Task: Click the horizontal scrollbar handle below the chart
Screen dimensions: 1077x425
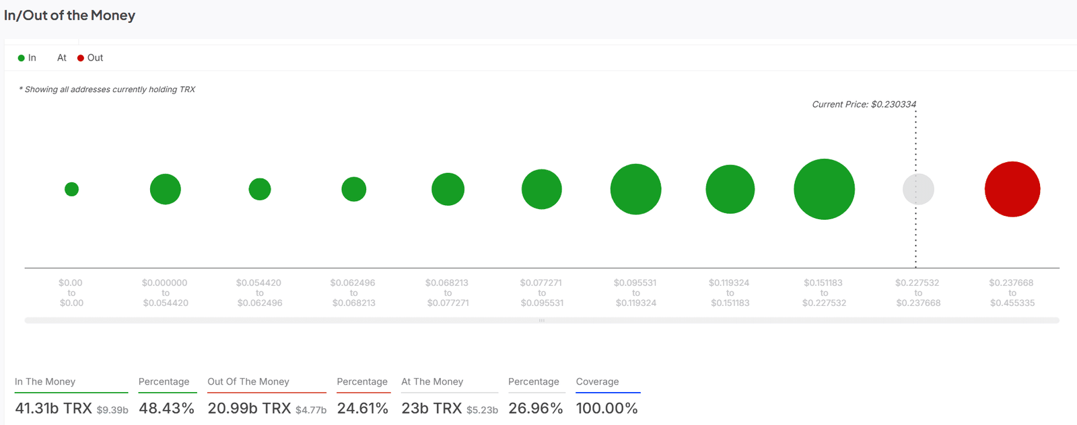Action: 541,321
